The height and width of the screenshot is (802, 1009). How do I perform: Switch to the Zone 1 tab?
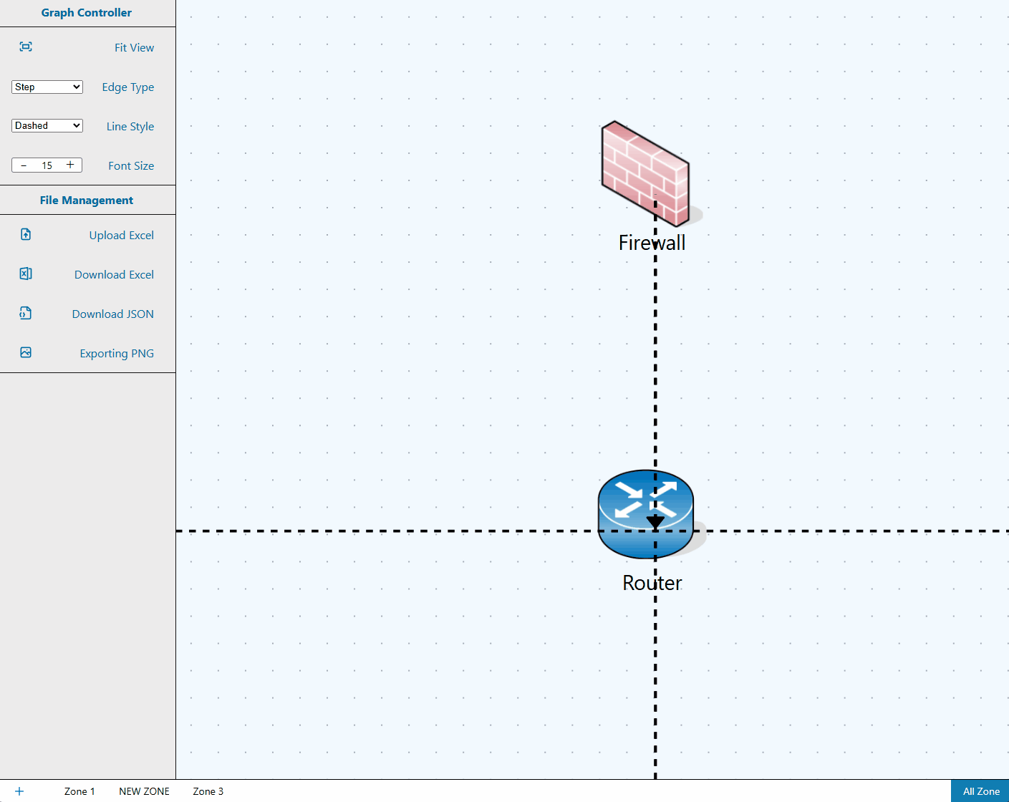79,791
